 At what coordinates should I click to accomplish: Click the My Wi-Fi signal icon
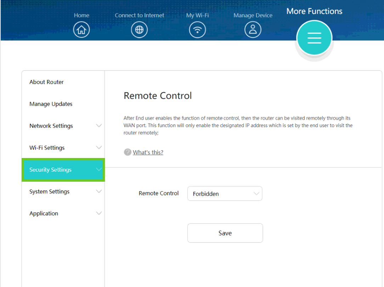tap(197, 30)
